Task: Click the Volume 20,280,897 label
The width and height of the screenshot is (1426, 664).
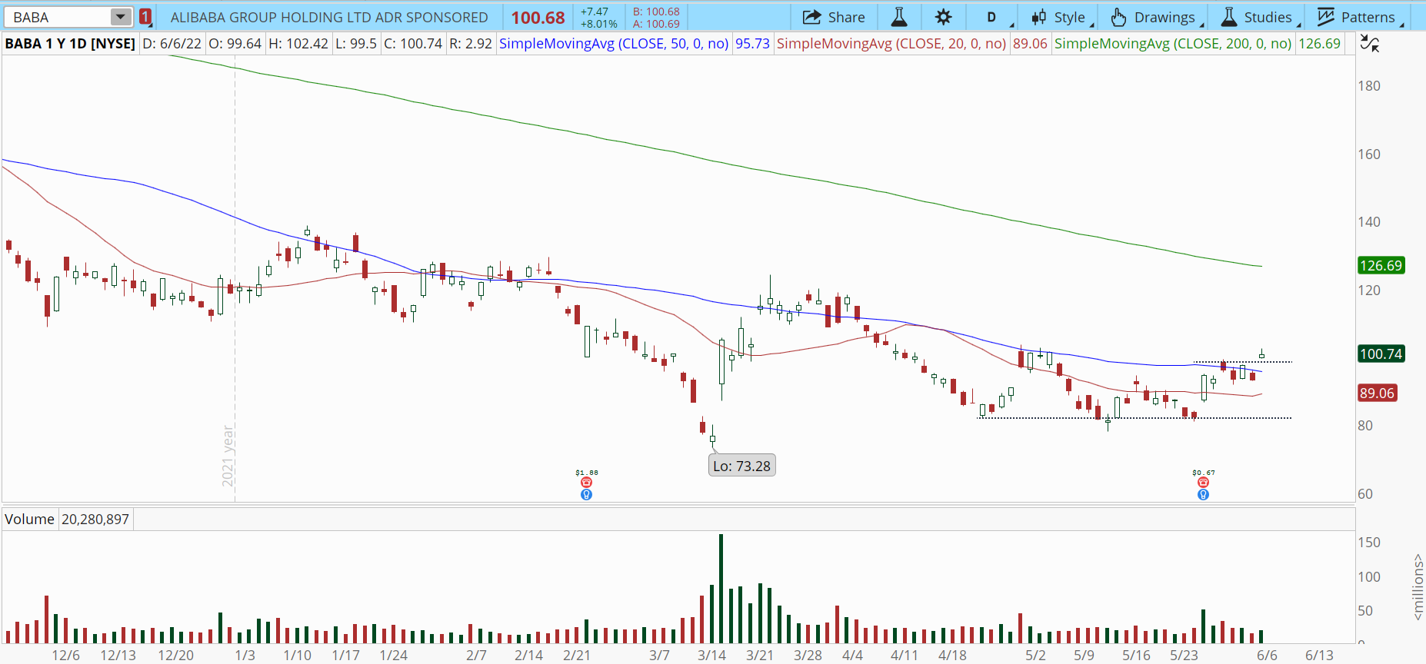Action: click(x=67, y=520)
